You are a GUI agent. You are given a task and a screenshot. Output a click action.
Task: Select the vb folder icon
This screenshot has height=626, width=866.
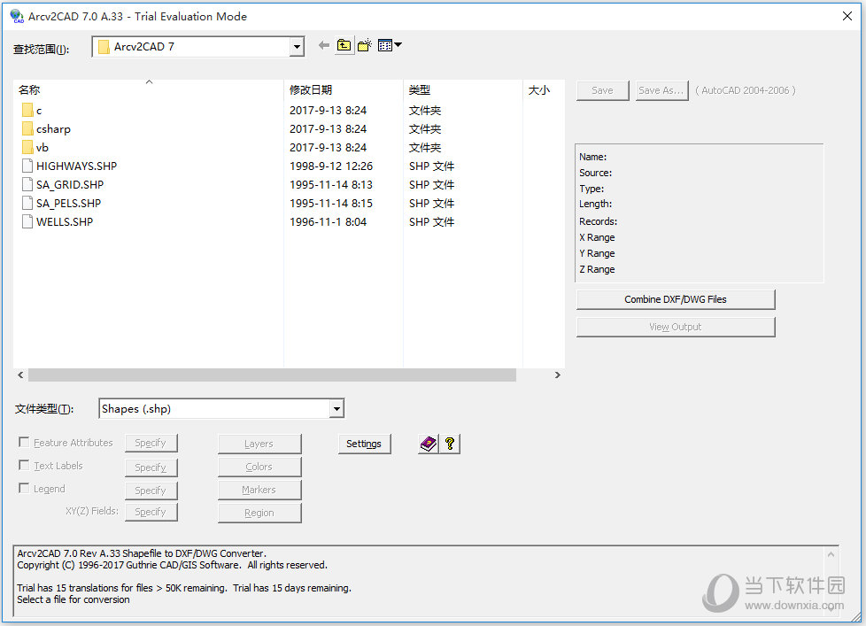coord(27,147)
